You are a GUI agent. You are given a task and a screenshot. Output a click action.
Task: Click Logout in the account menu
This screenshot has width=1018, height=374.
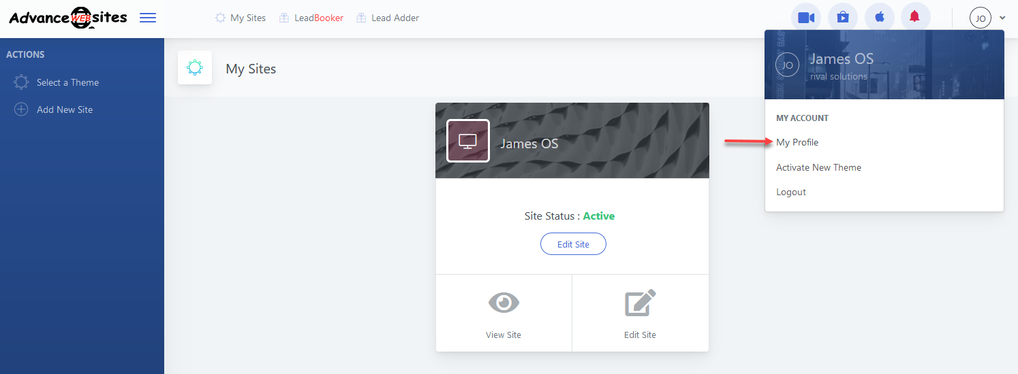click(791, 192)
